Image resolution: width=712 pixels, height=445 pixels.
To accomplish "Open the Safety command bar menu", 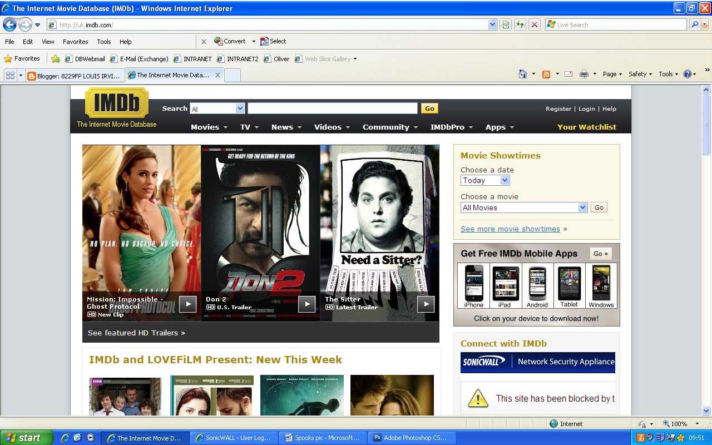I will point(640,74).
